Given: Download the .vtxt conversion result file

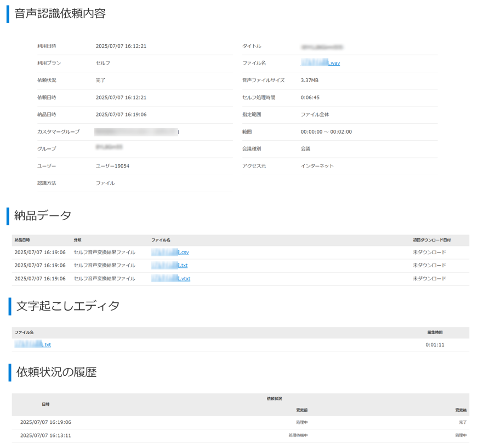Looking at the screenshot, I should click(x=171, y=279).
